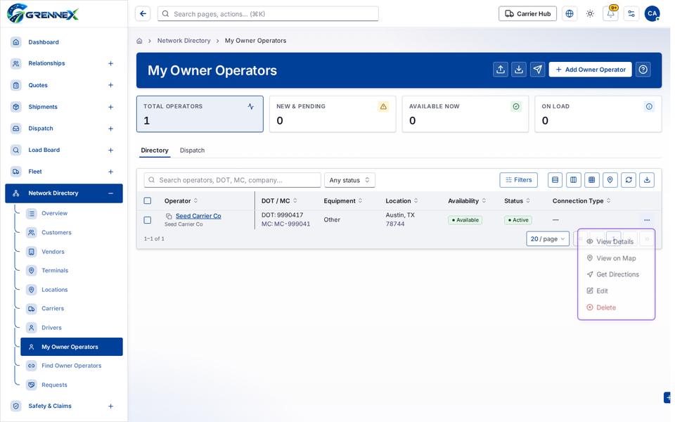Open the settings sliders icon in header
This screenshot has width=675, height=422.
(x=631, y=14)
